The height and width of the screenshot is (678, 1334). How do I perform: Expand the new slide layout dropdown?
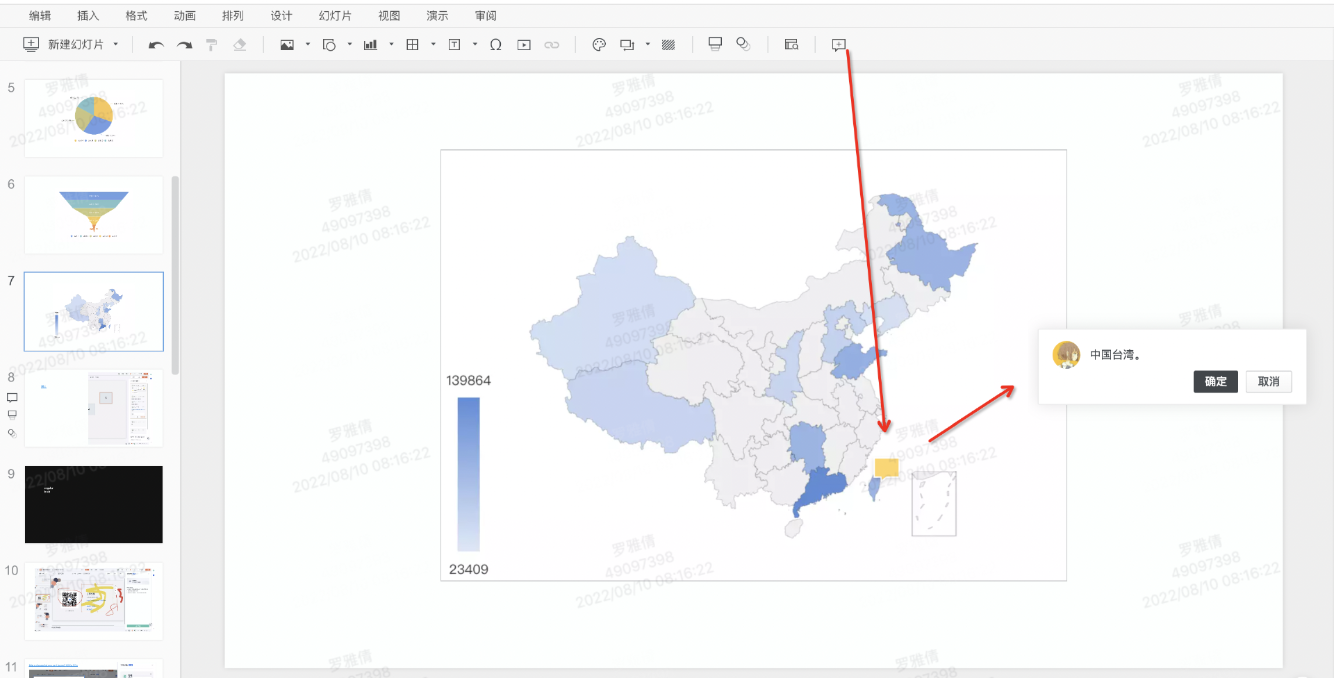(115, 45)
